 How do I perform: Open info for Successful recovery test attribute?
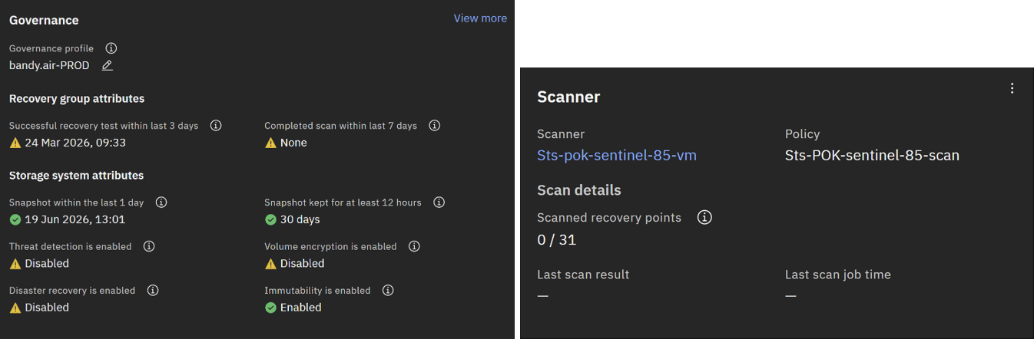pyautogui.click(x=216, y=125)
